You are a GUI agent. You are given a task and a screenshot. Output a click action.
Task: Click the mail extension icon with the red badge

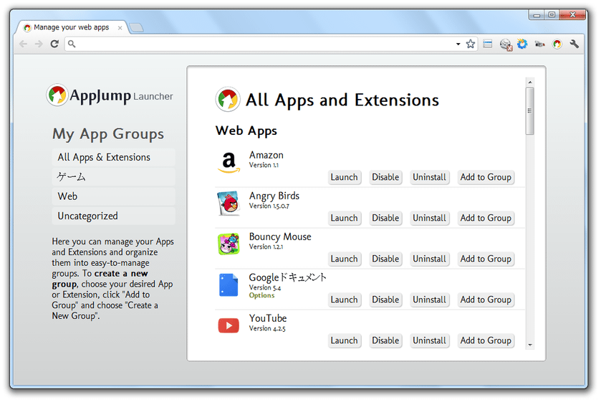click(506, 44)
